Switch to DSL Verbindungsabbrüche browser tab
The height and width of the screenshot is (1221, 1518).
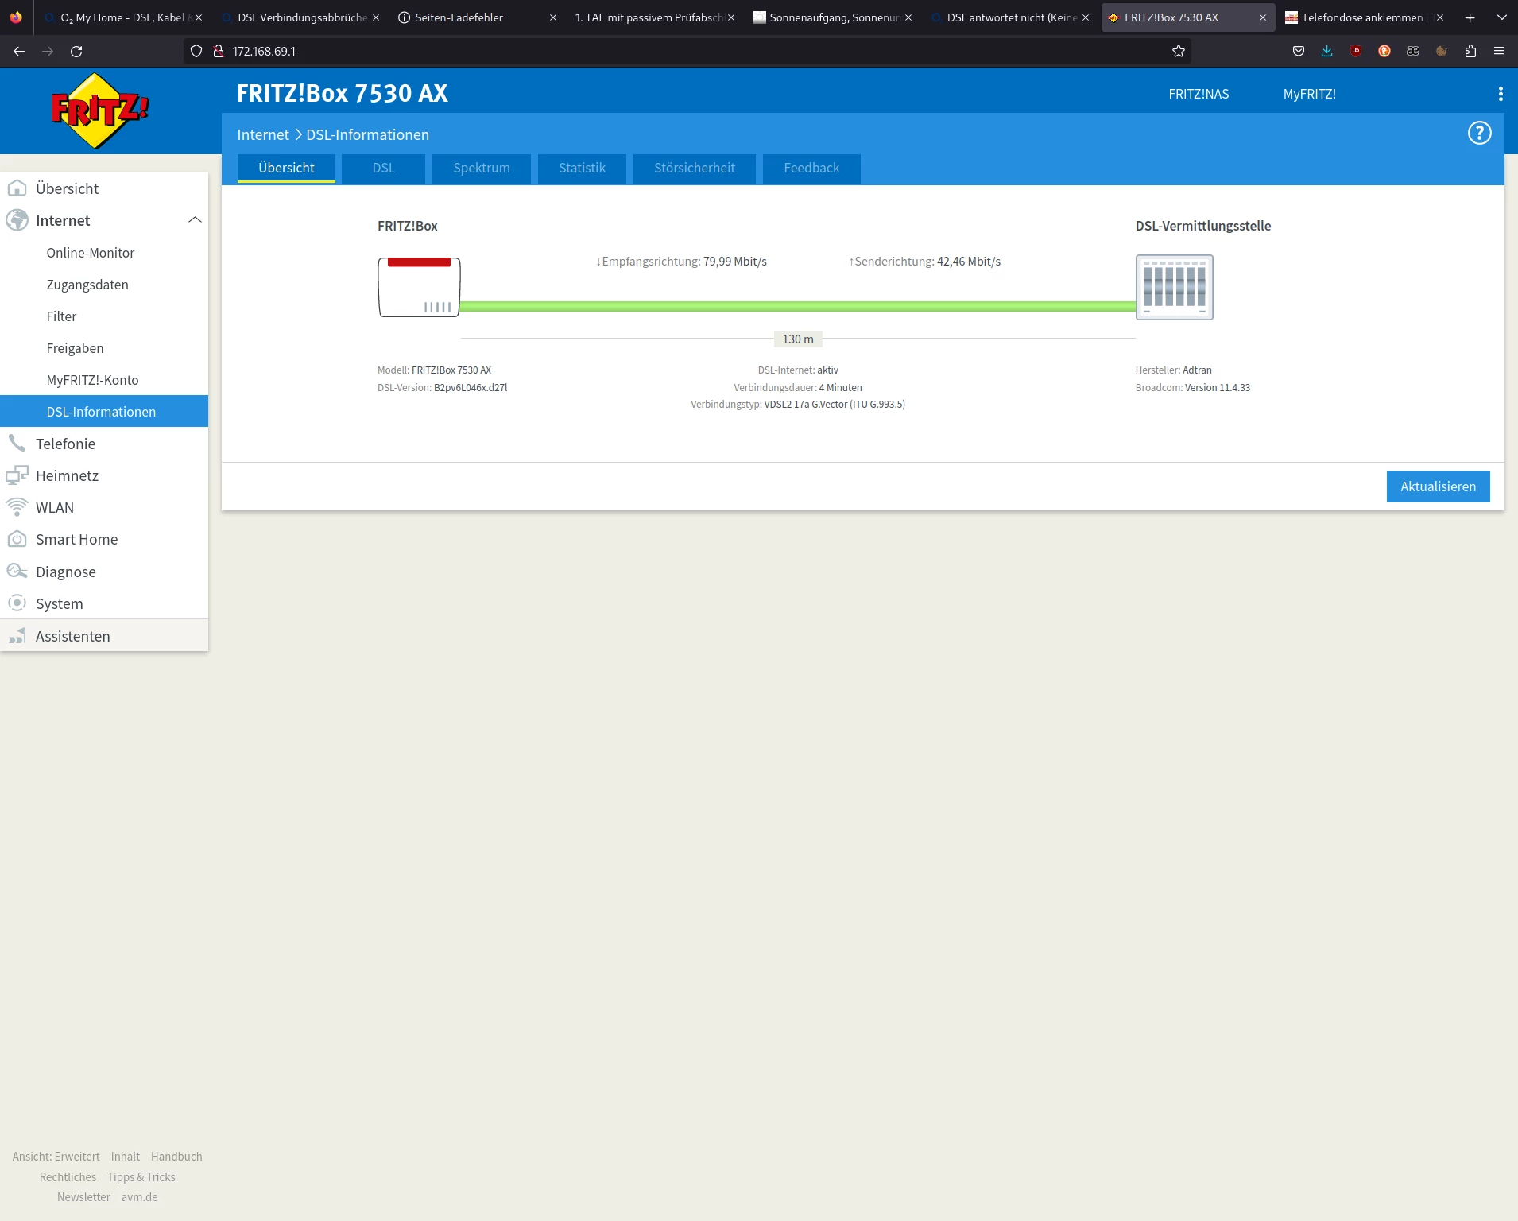(x=300, y=17)
